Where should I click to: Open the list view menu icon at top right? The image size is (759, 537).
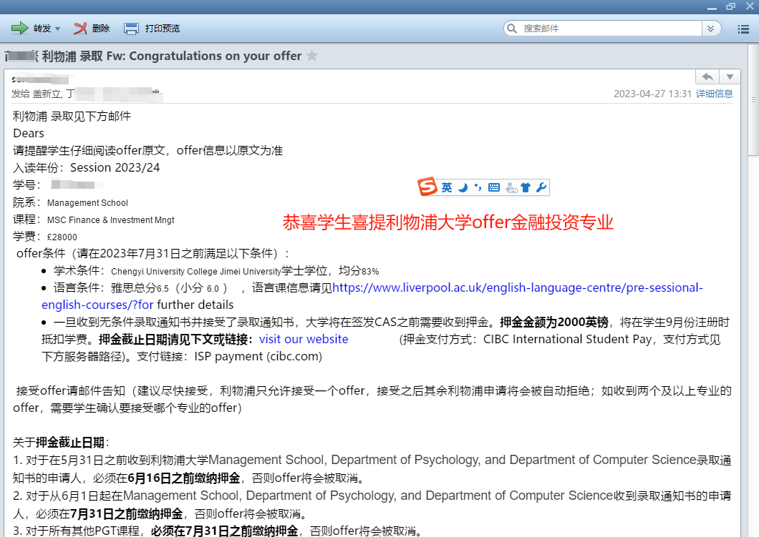[x=743, y=29]
